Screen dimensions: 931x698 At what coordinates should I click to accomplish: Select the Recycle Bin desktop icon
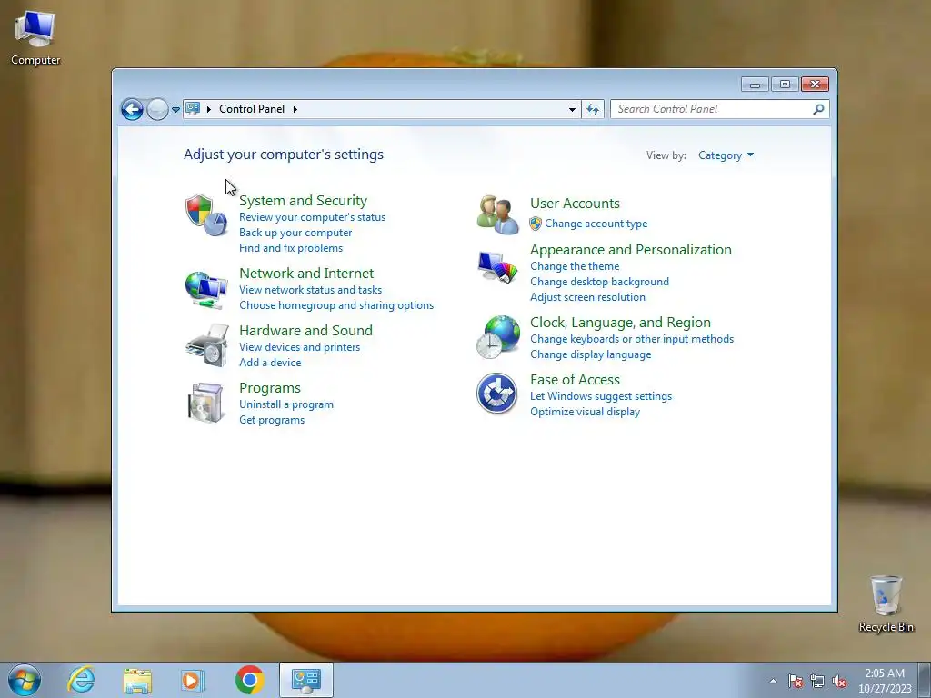886,603
